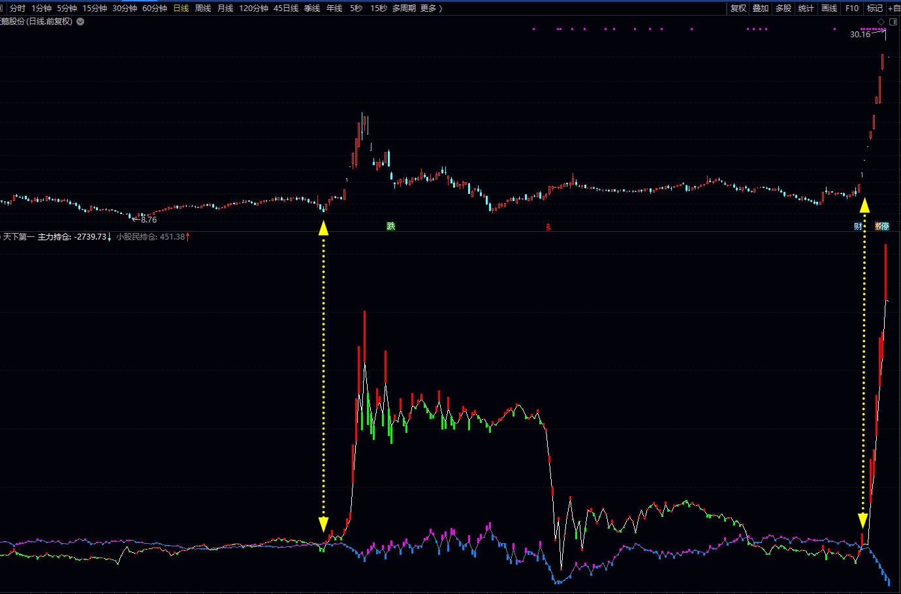Click 主力持仓 value -2739.73

tap(89, 237)
